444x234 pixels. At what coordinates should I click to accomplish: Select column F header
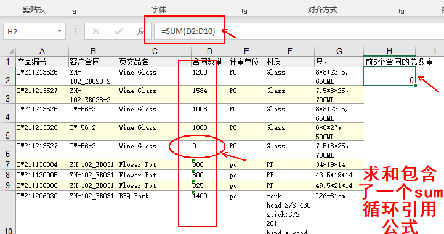point(289,51)
